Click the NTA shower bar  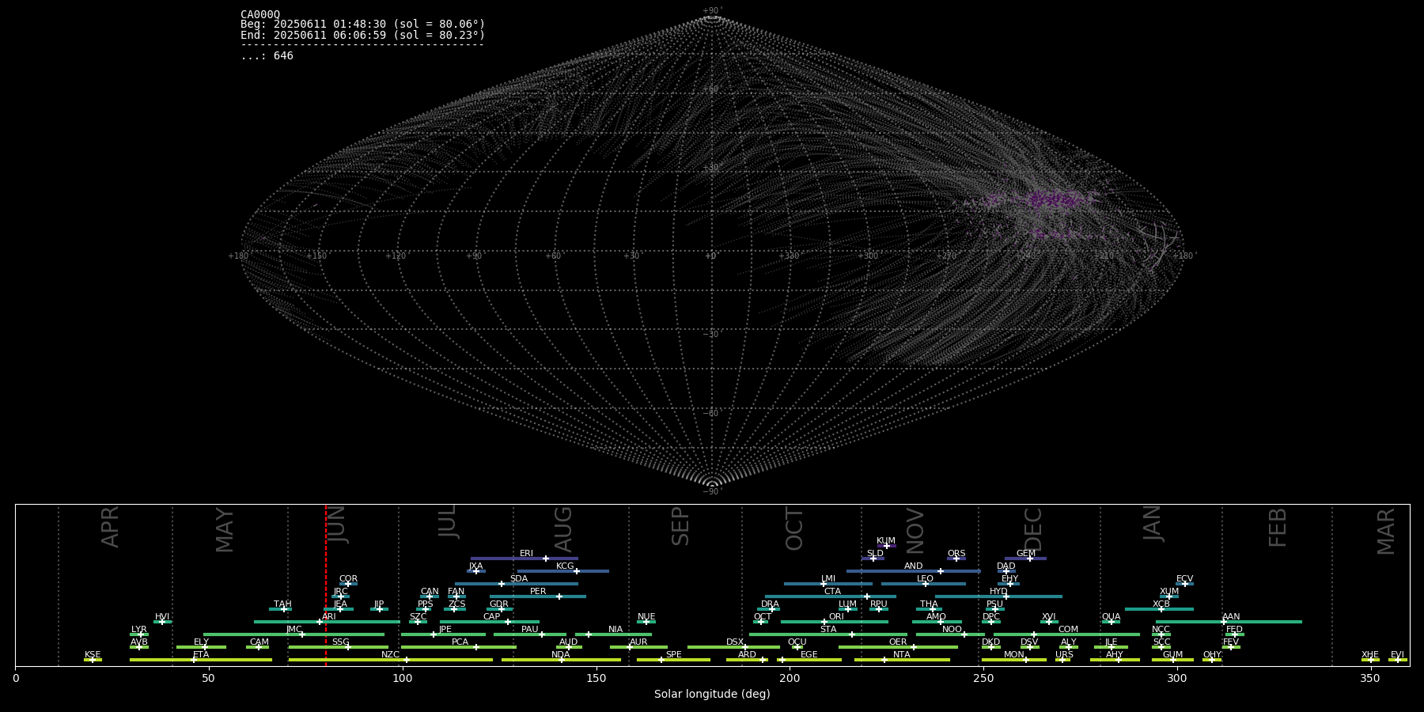pyautogui.click(x=902, y=660)
